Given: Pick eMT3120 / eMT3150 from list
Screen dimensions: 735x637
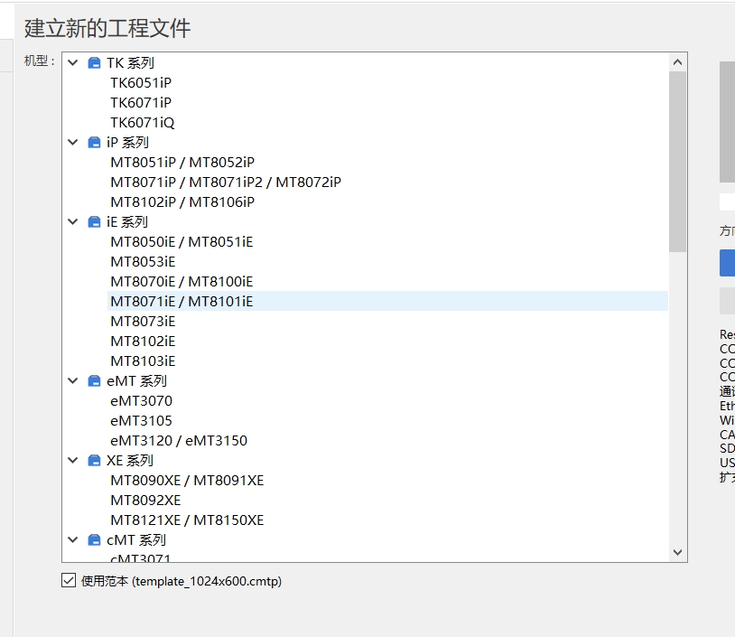Looking at the screenshot, I should pos(179,441).
